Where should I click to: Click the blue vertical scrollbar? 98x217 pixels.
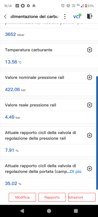(97, 133)
